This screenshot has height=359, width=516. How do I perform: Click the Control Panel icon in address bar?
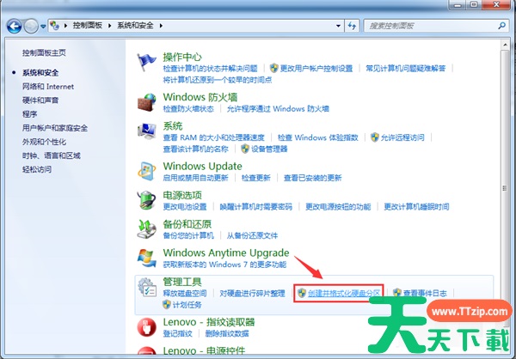click(55, 25)
